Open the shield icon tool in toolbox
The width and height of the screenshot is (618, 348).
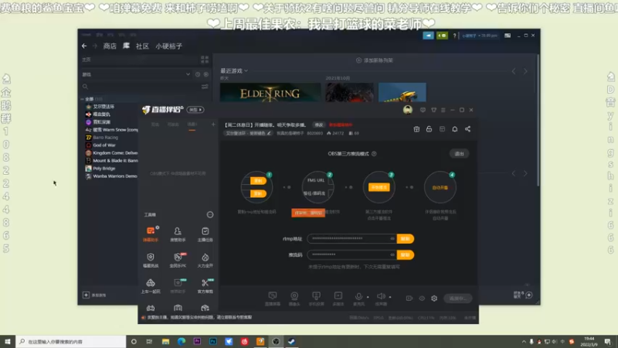coord(150,260)
